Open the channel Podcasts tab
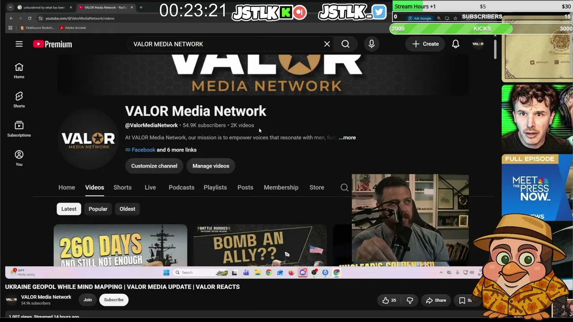Viewport: 573px width, 322px height. [181, 187]
